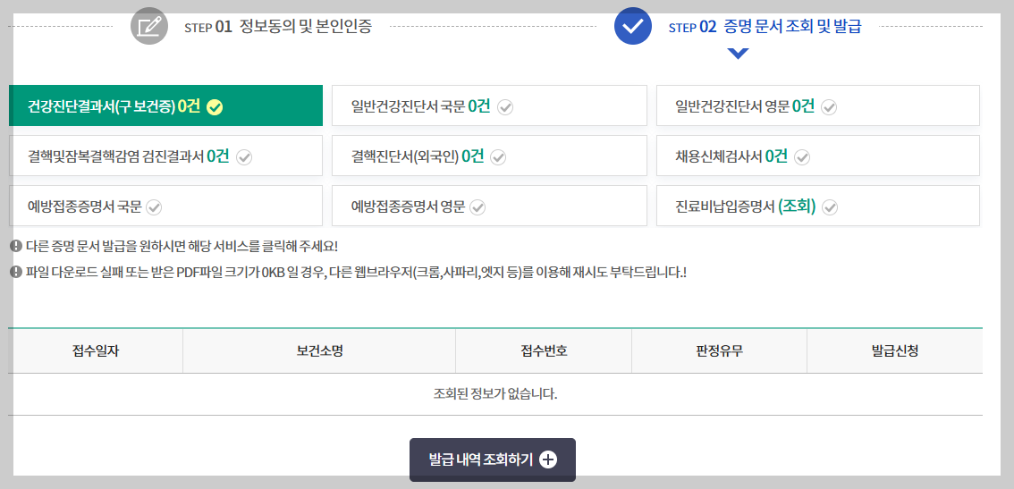1014x489 pixels.
Task: Click the blue down-arrow under STEP 02
Action: pyautogui.click(x=738, y=54)
